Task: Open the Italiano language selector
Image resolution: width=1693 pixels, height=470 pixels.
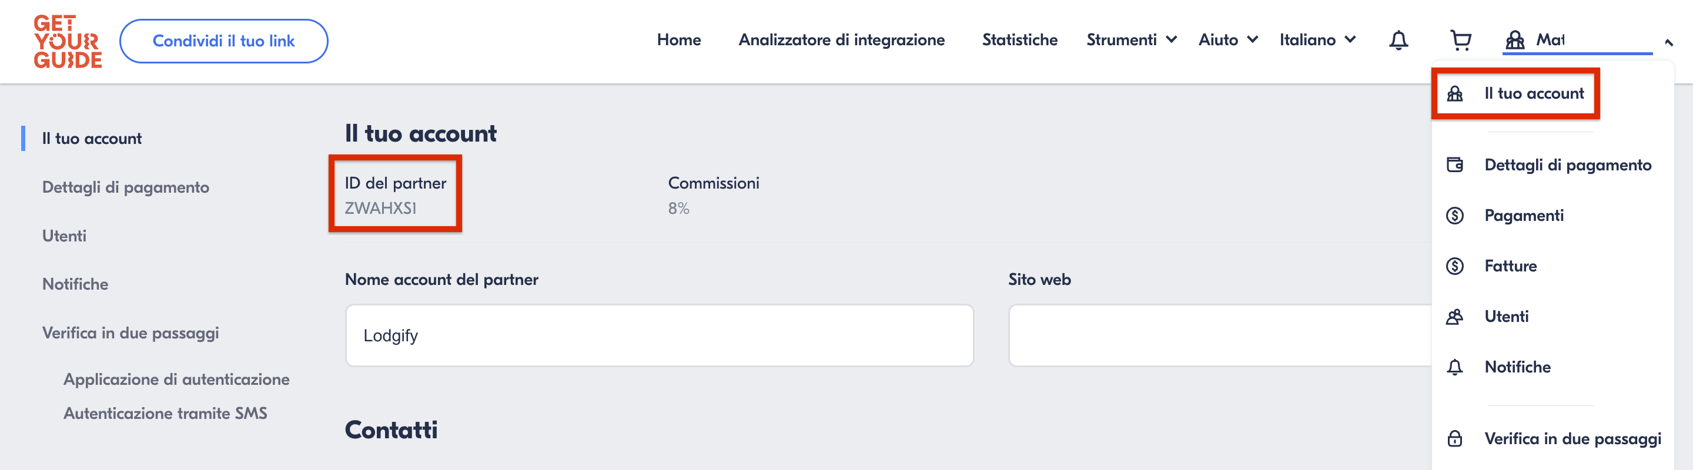Action: click(x=1316, y=40)
